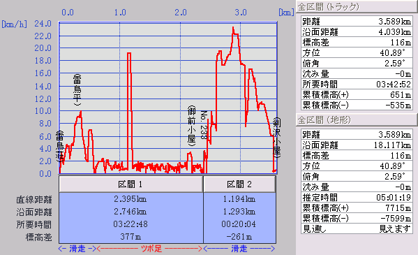
Task: Click the 2.59° 俯角 value in トラック panel
Action: pos(394,64)
